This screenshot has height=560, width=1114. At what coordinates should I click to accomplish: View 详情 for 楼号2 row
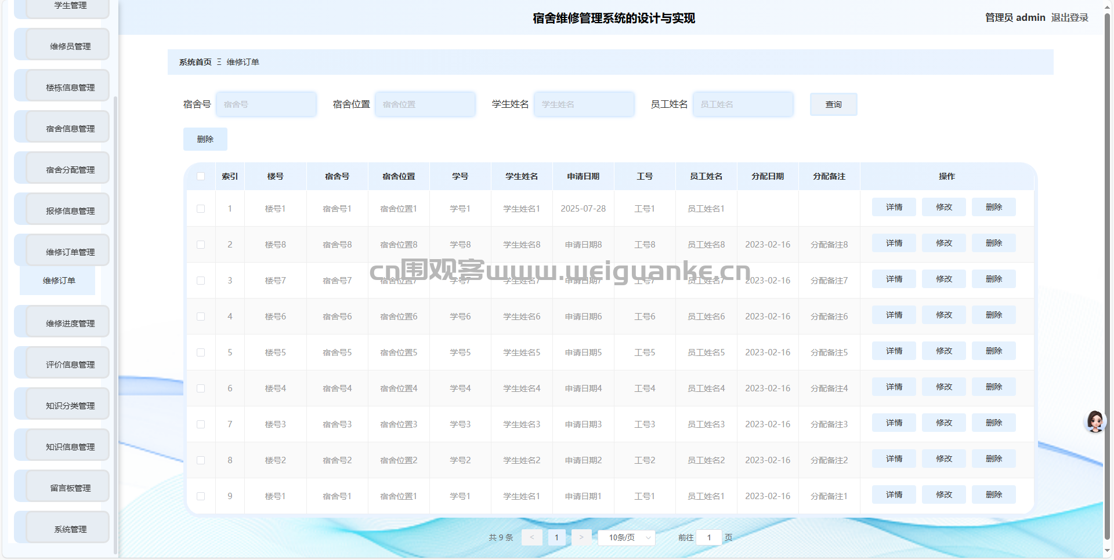894,459
